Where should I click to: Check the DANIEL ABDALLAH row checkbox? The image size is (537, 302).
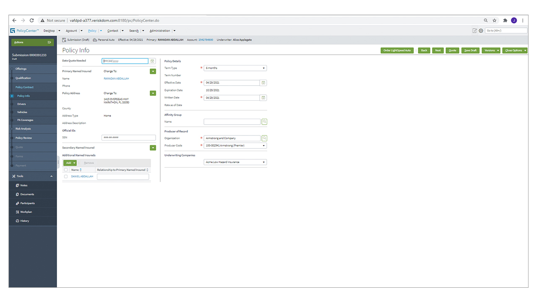click(x=65, y=177)
